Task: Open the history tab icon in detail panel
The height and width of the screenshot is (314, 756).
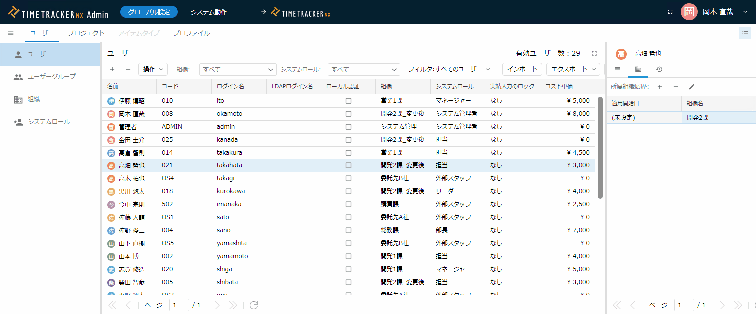Action: click(x=659, y=69)
